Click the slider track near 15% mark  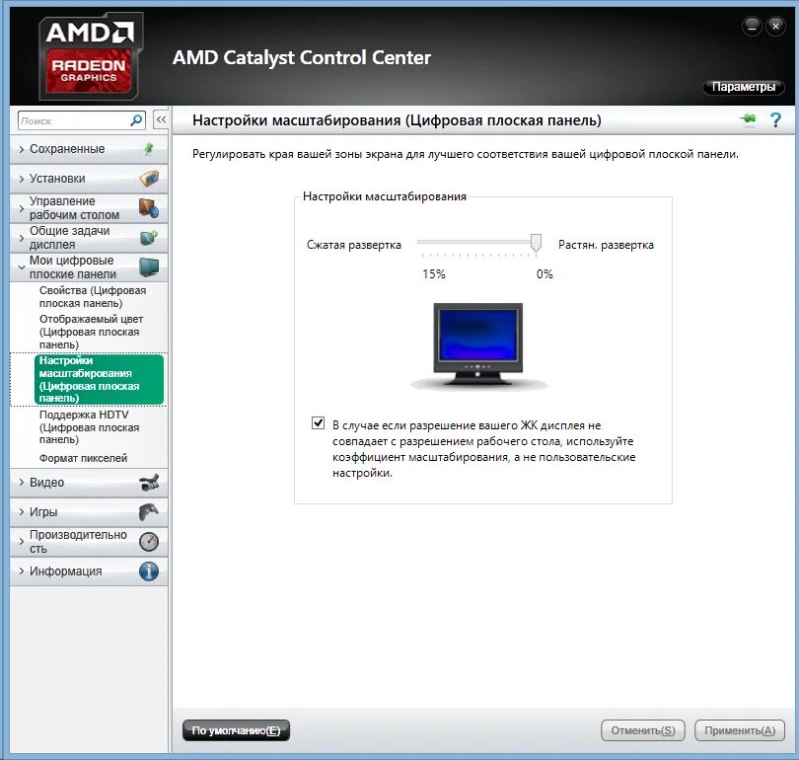[424, 242]
